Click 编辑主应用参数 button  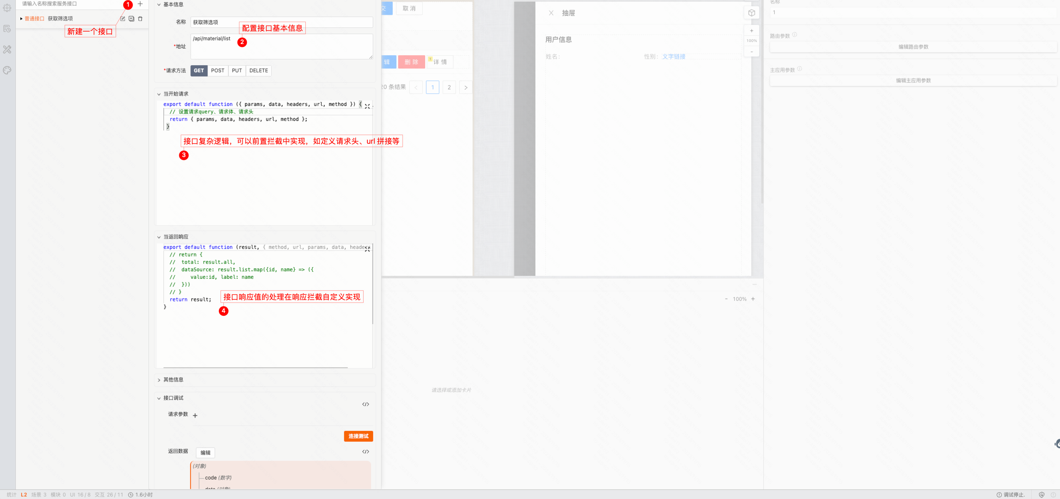click(913, 81)
